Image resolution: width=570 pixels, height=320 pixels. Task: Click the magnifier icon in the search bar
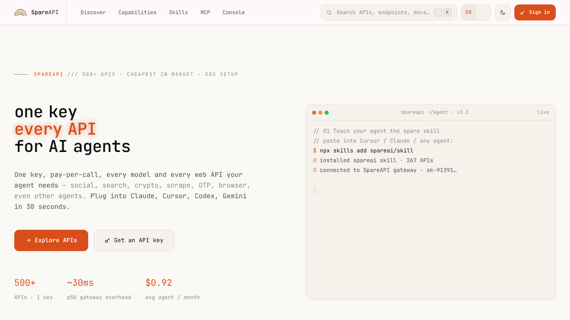tap(329, 12)
